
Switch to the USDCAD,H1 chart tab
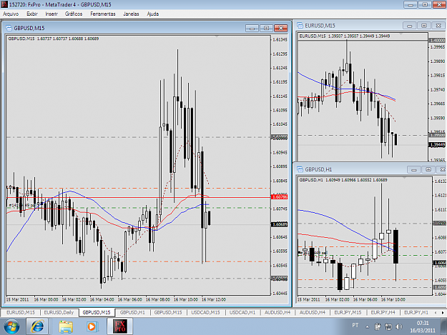[x=242, y=312]
